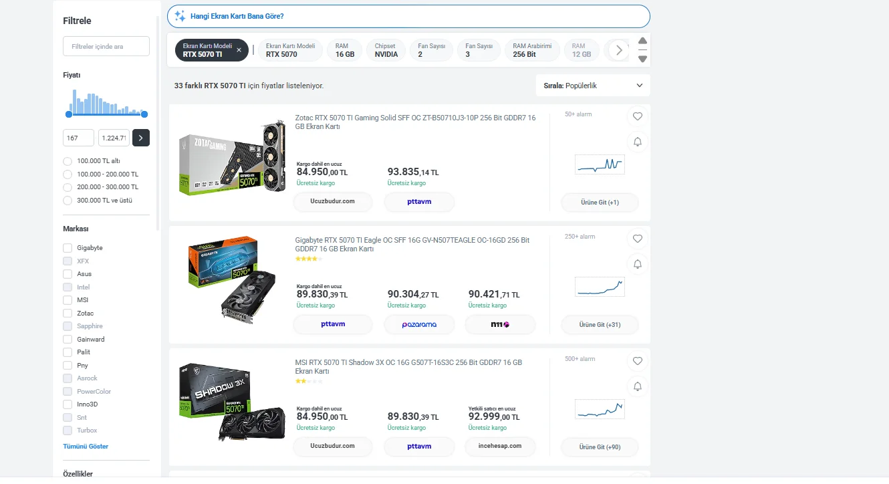
Task: Open incehesap.com offer for MSI Shadow
Action: tap(500, 446)
